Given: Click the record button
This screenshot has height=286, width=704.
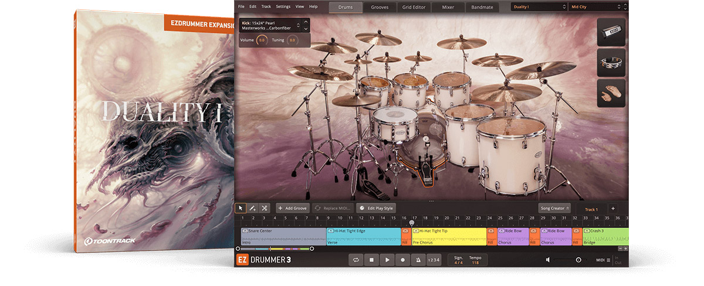Looking at the screenshot, I should 402,260.
